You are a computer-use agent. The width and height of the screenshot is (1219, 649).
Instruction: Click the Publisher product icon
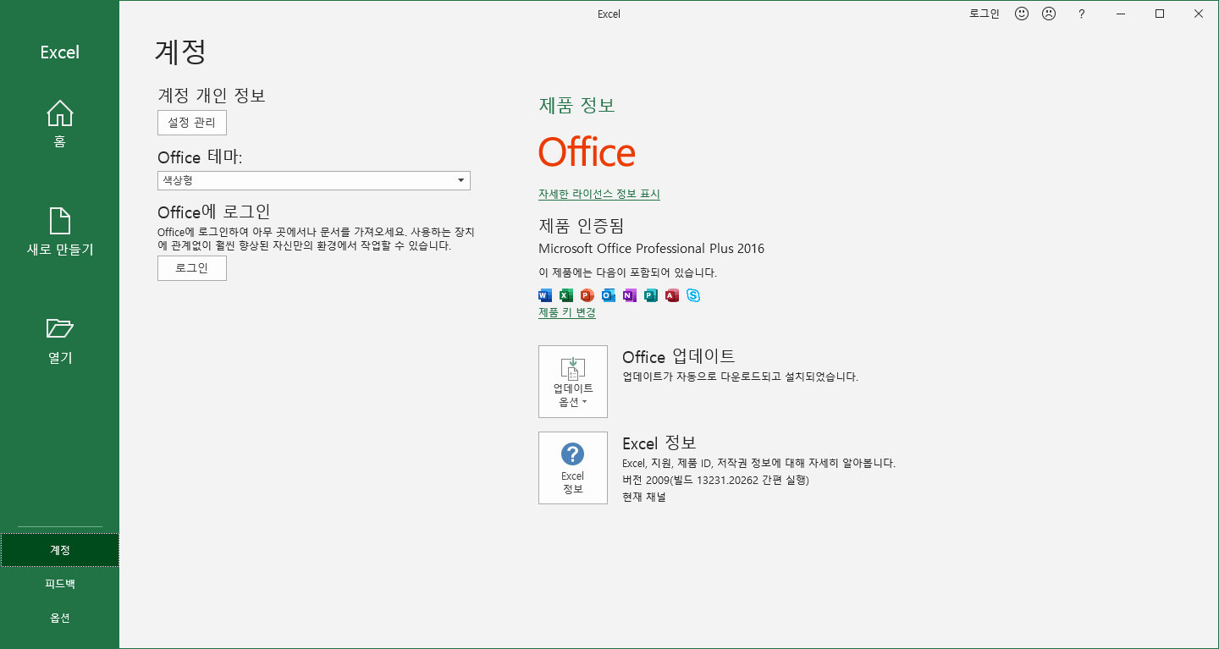click(651, 295)
